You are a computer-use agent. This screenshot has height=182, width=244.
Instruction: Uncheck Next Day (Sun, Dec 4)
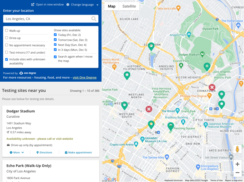(x=55, y=44)
